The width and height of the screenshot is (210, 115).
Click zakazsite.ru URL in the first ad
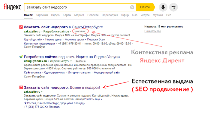(32, 31)
